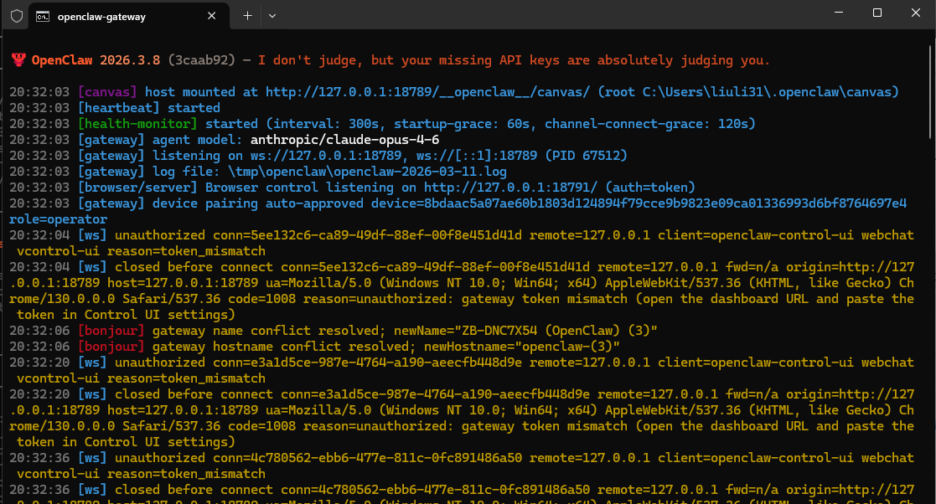Open the new tab profile dropdown
The height and width of the screenshot is (504, 936).
tap(272, 16)
